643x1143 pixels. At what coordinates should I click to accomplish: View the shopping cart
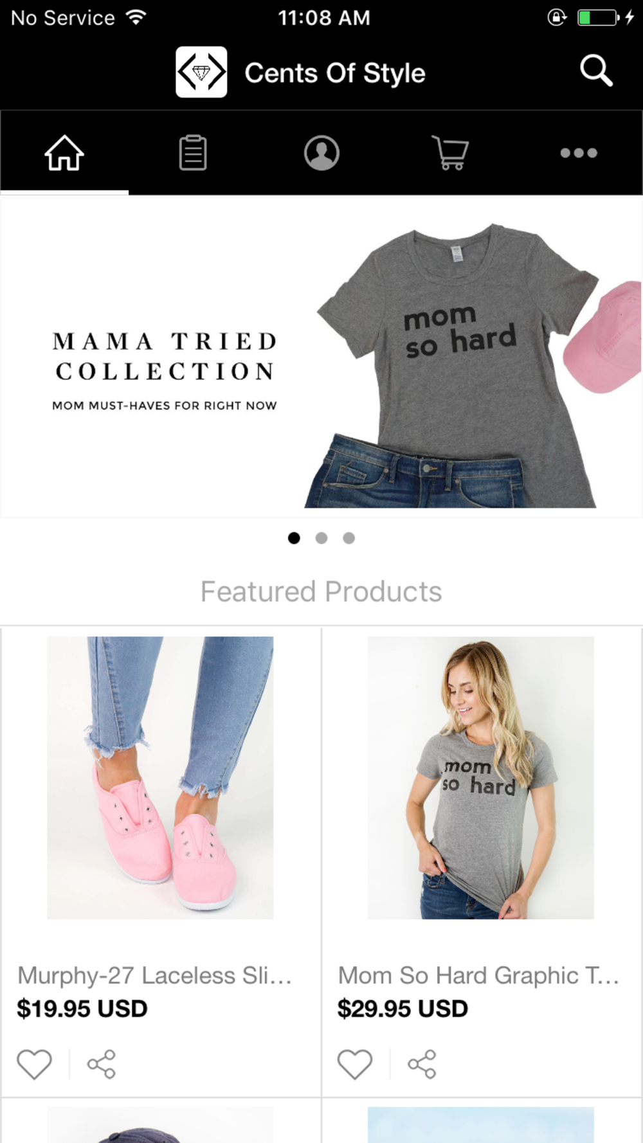click(450, 153)
